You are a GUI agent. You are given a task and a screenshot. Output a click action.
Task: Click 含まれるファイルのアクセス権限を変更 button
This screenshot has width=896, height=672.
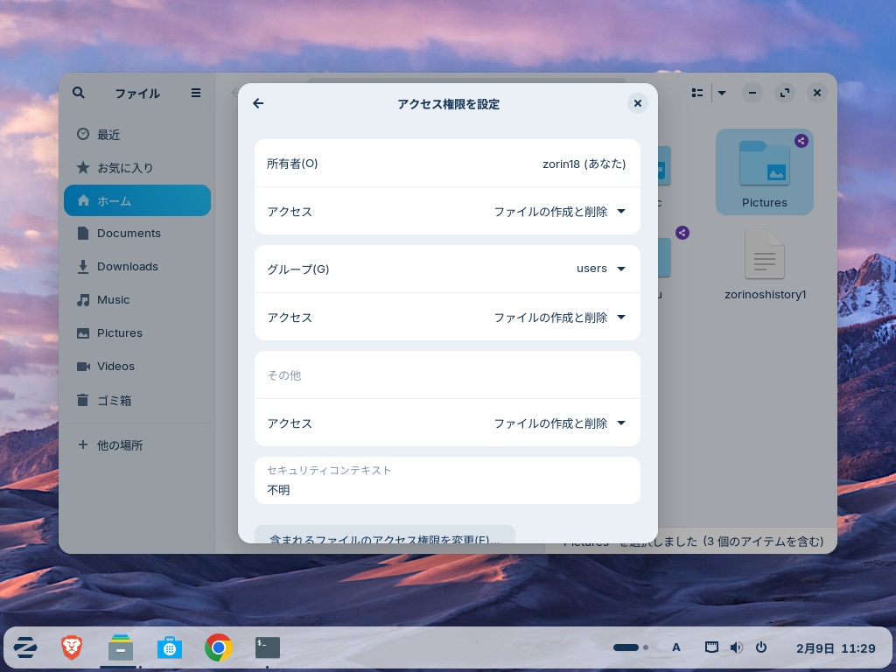(384, 535)
